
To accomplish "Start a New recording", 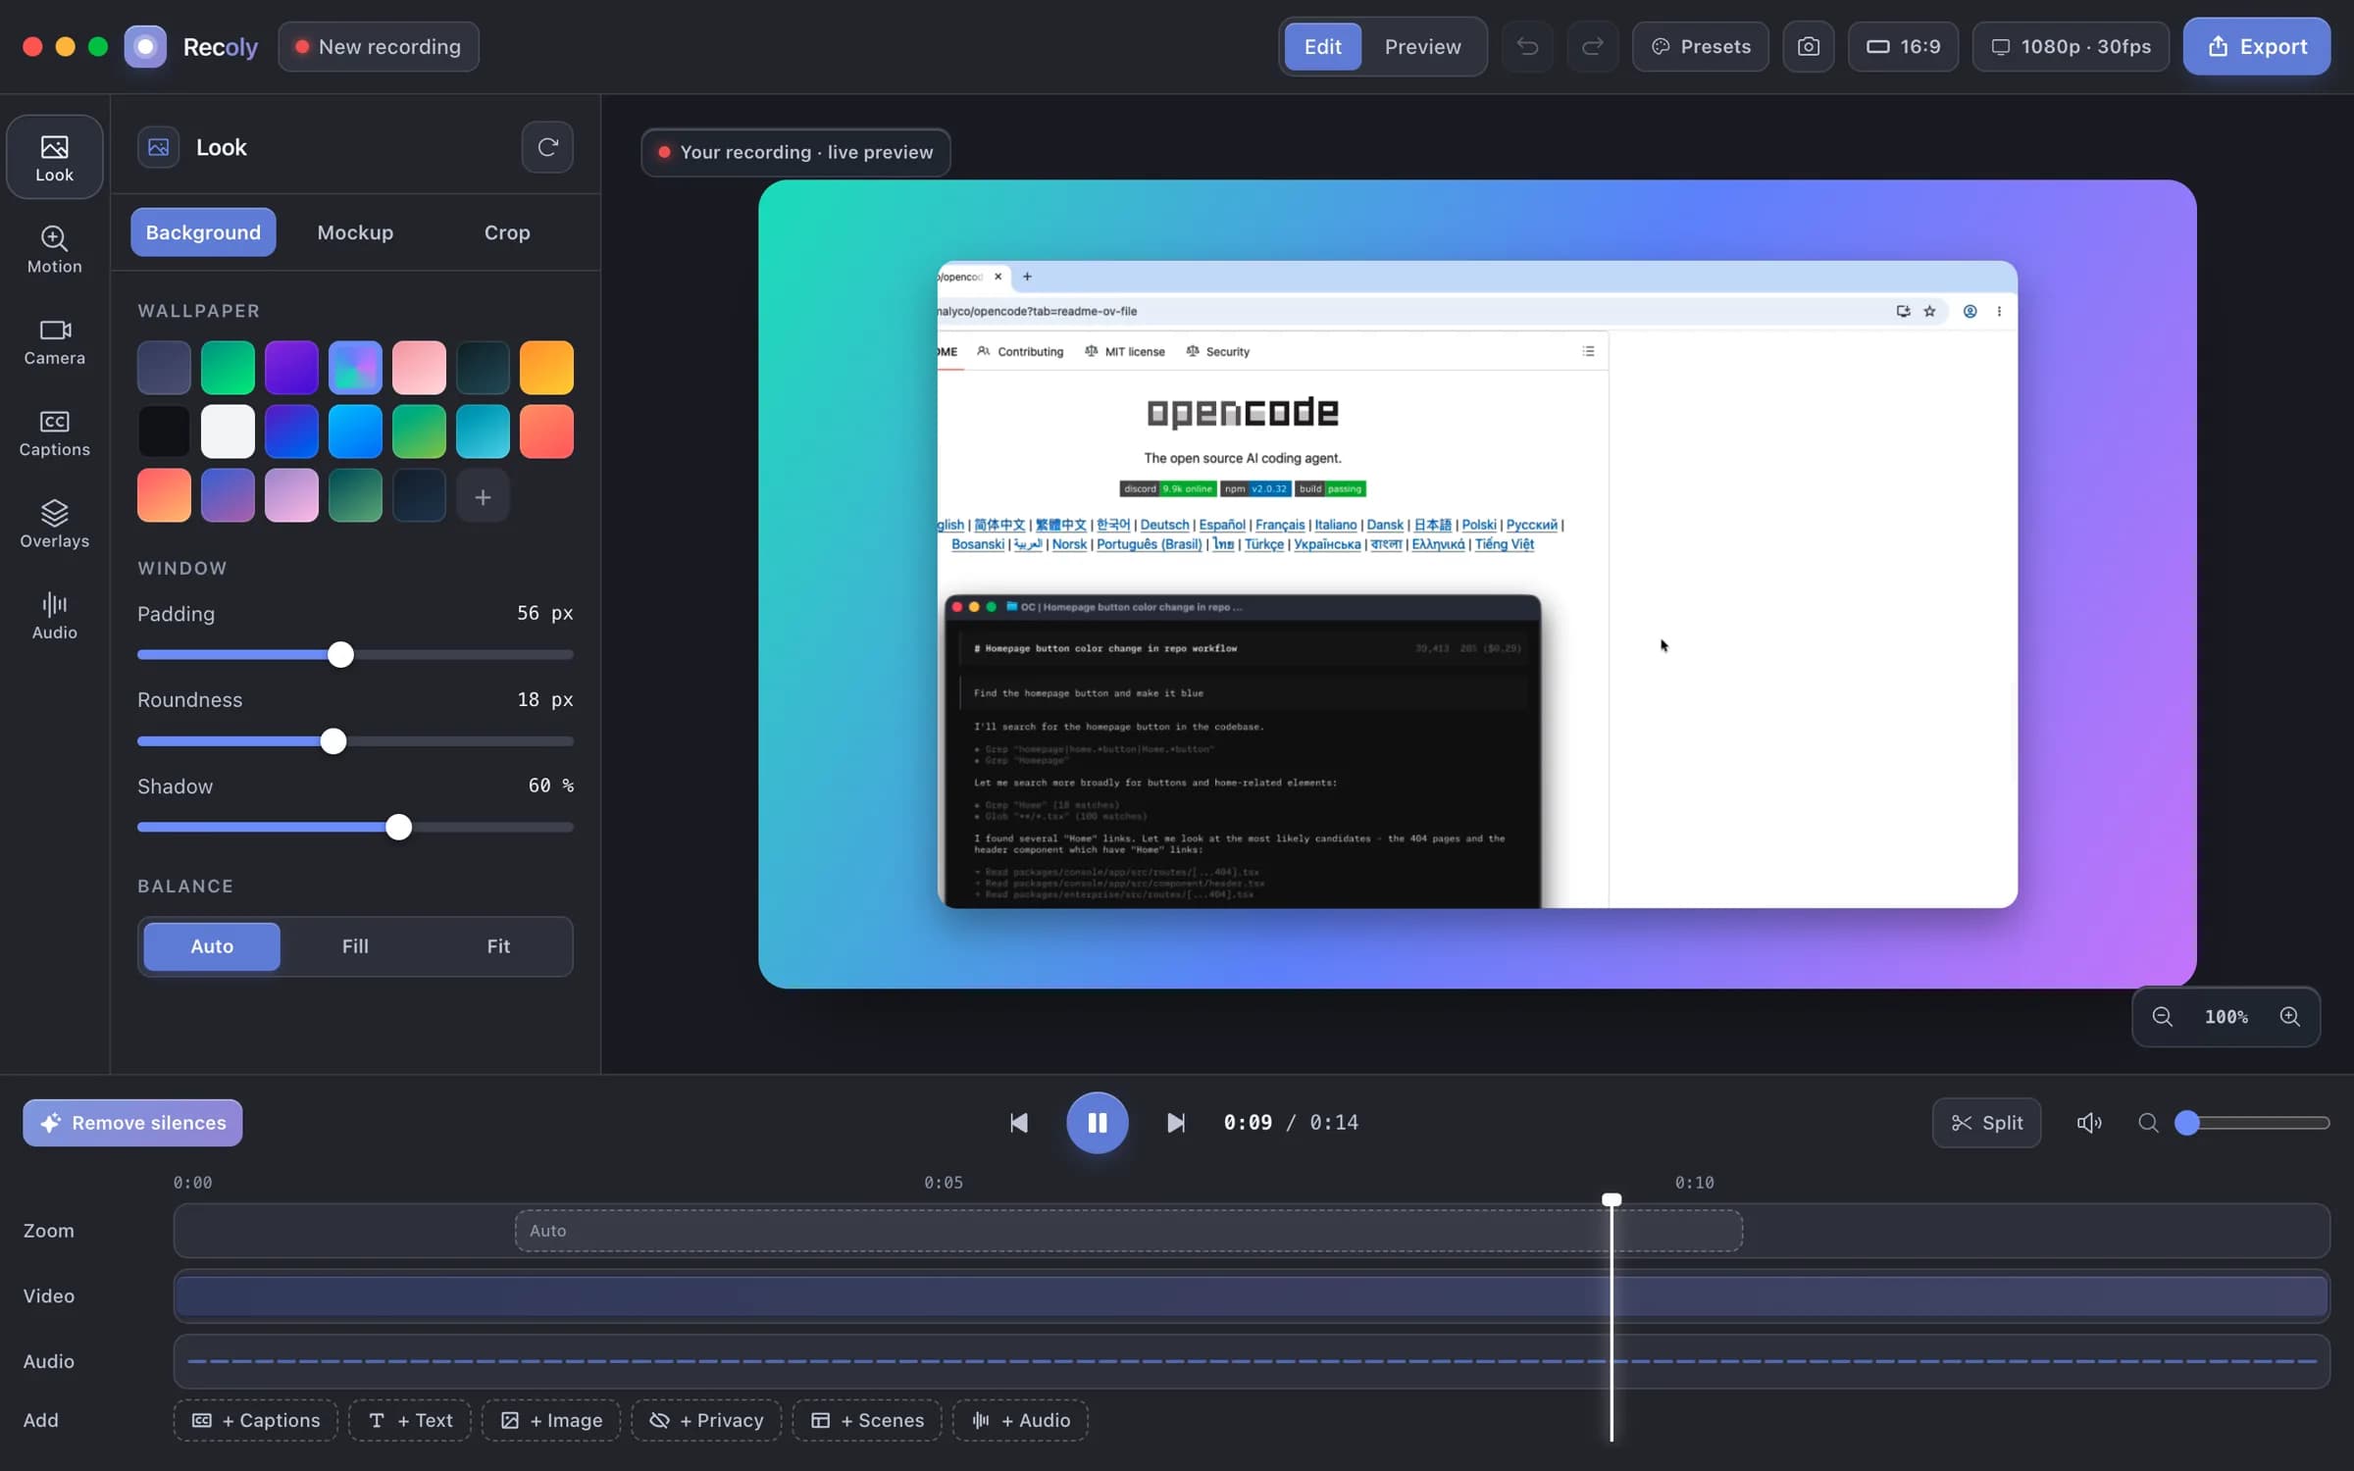I will point(379,46).
